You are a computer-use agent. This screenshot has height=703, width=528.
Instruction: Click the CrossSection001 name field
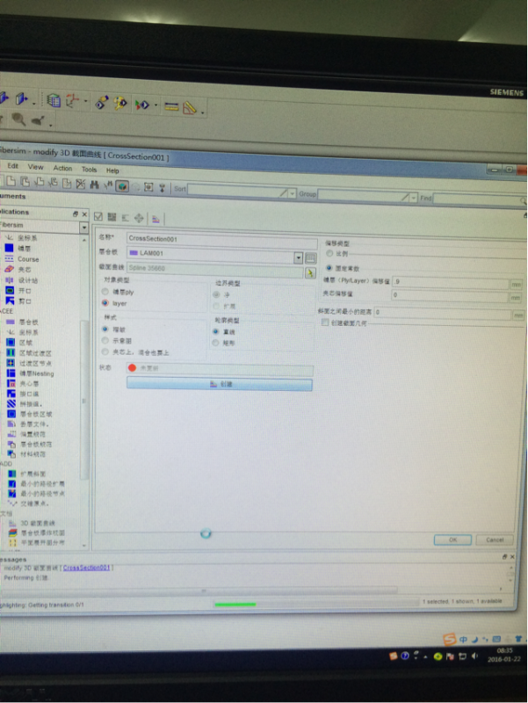[x=222, y=239]
